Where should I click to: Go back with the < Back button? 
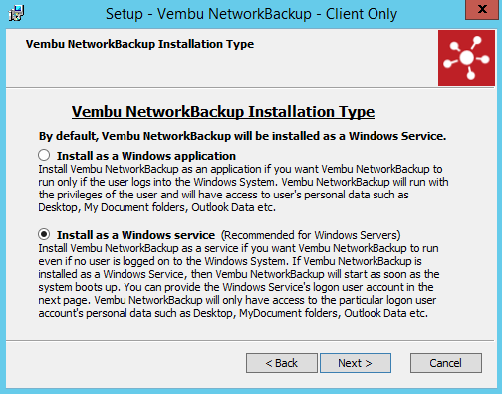282,363
